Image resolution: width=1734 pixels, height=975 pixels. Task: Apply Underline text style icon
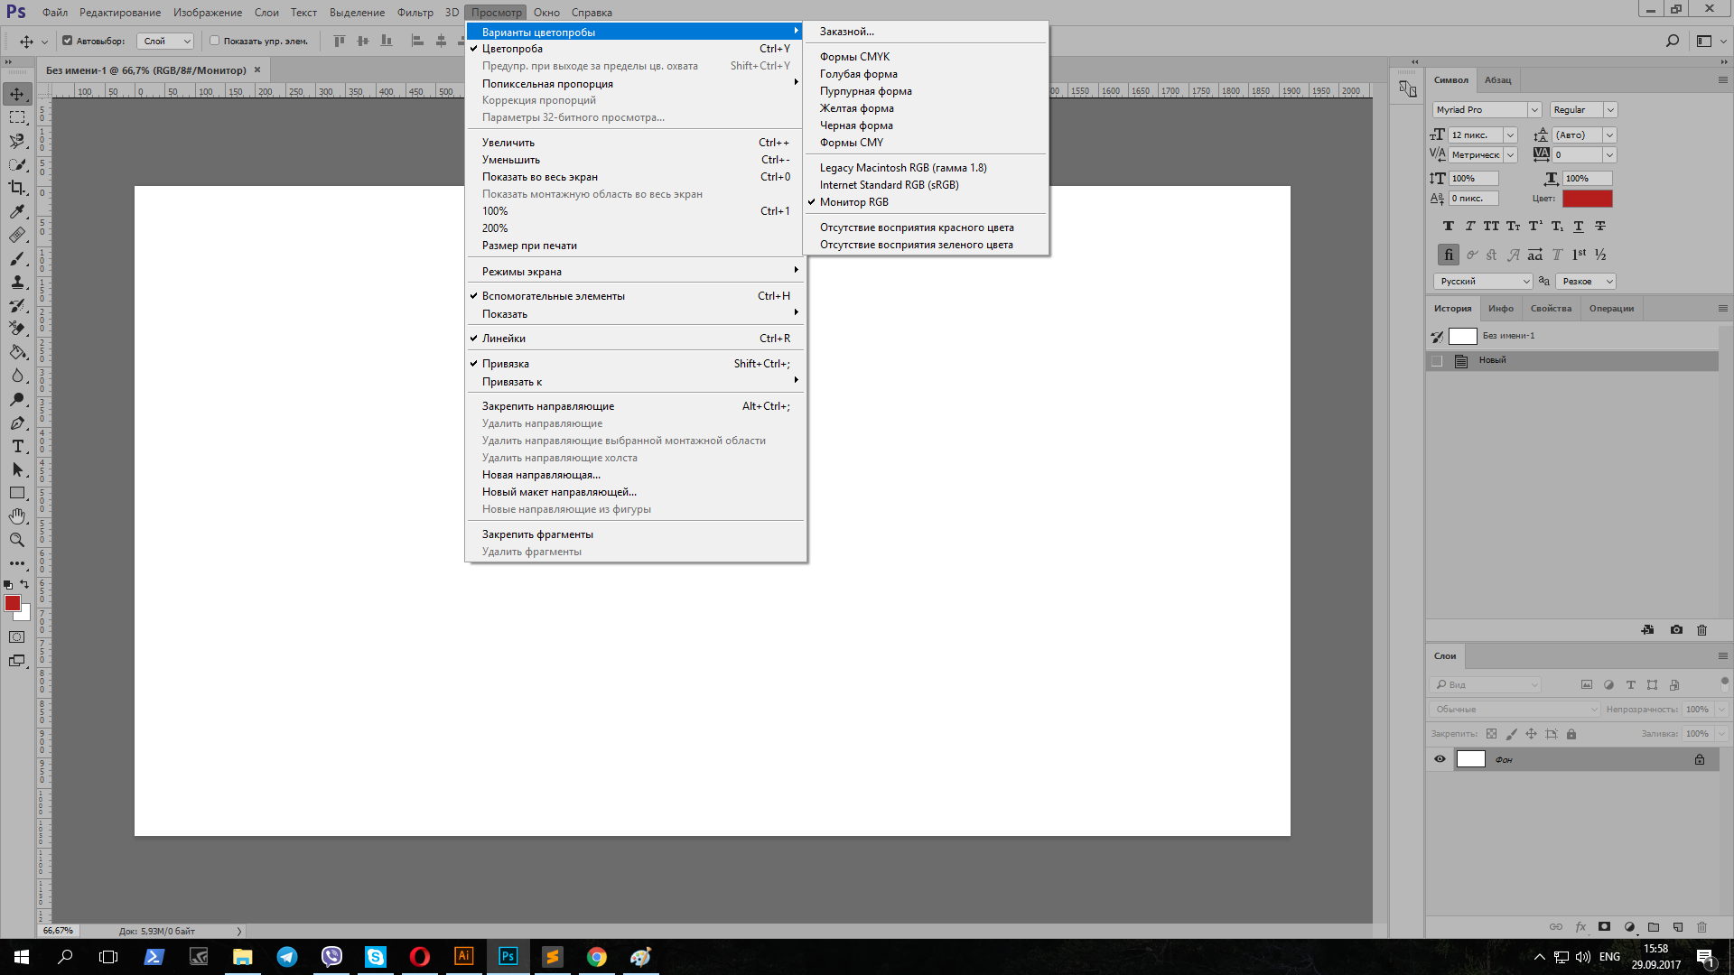1579,227
